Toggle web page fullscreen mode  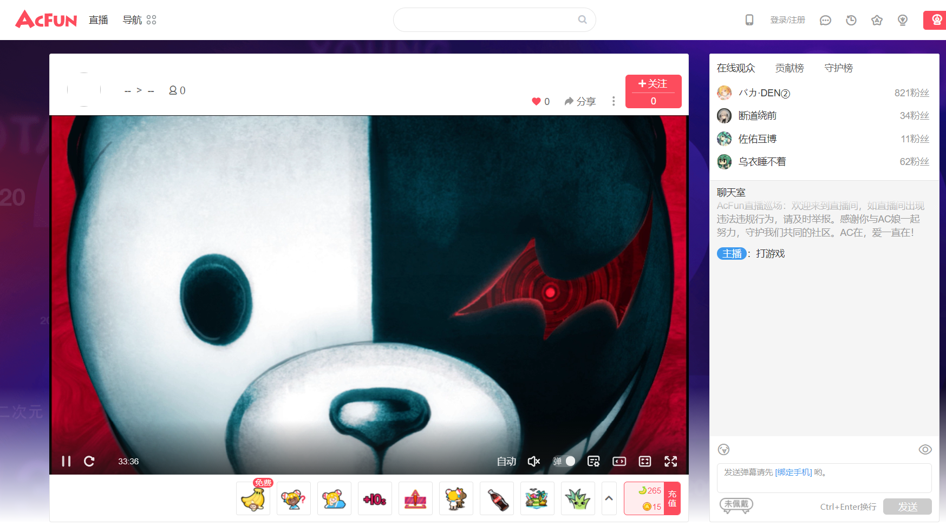[x=645, y=461]
